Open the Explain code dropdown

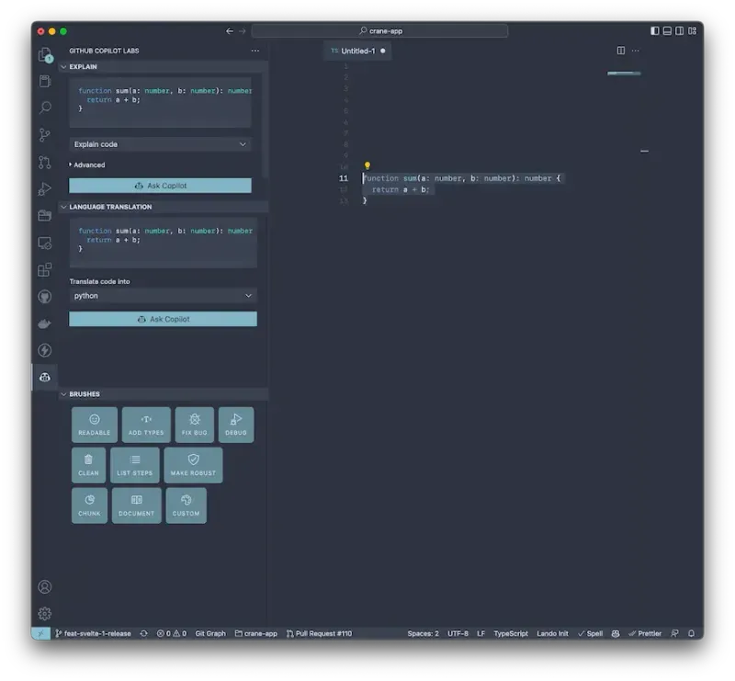tap(160, 144)
